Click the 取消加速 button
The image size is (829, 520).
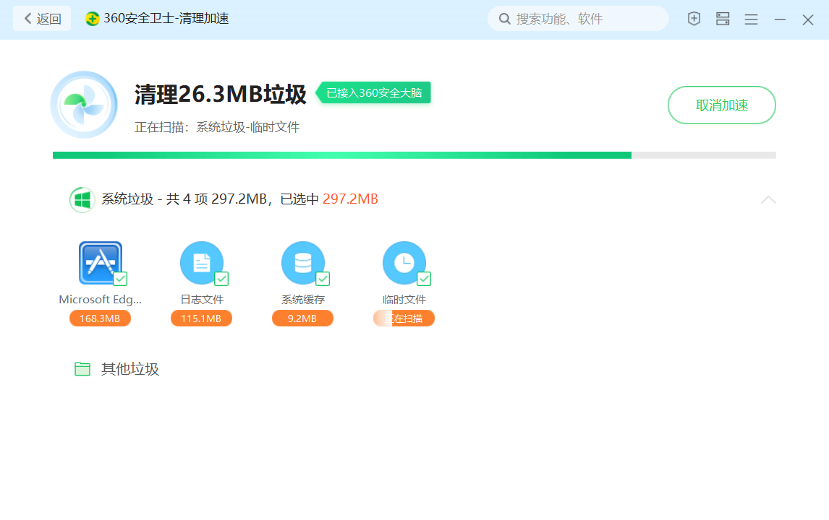pyautogui.click(x=721, y=105)
